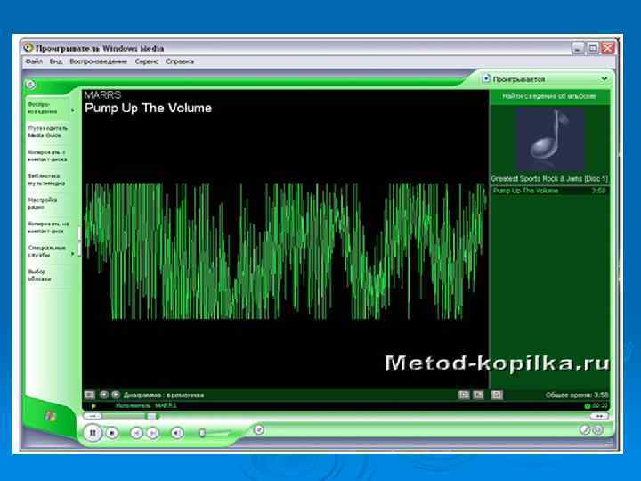
Task: Open the Файл menu
Action: (x=34, y=61)
